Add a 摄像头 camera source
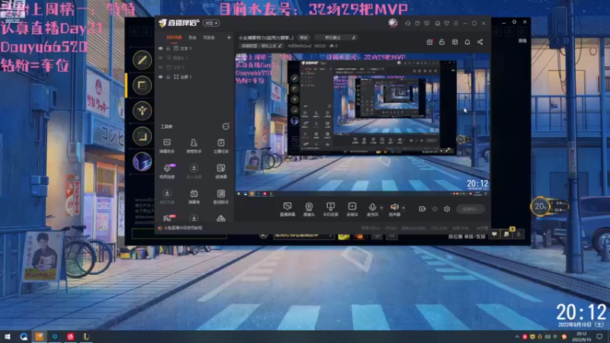610x343 pixels. click(309, 209)
